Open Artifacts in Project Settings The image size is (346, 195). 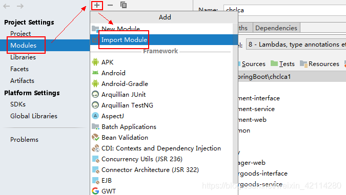22,81
